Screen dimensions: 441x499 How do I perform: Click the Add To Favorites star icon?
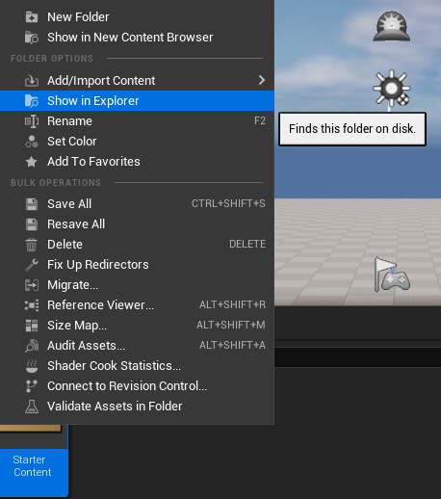pyautogui.click(x=32, y=162)
